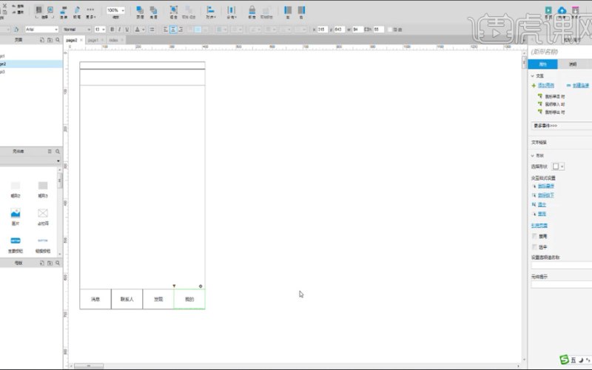Switch to the index canvas tab
This screenshot has height=370, width=592.
point(116,40)
